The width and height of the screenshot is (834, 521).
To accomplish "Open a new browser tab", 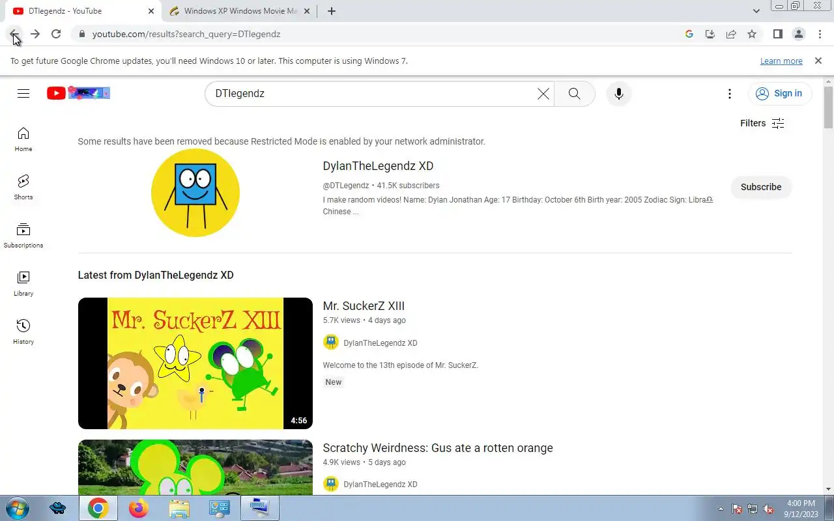I will pos(332,11).
